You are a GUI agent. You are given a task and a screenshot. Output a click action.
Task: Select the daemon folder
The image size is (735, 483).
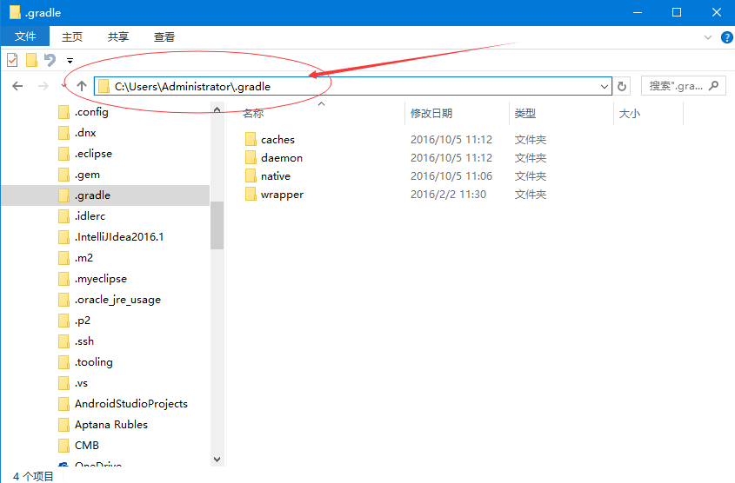point(282,158)
